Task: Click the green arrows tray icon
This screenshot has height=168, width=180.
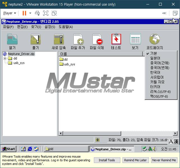Action: 145,149
